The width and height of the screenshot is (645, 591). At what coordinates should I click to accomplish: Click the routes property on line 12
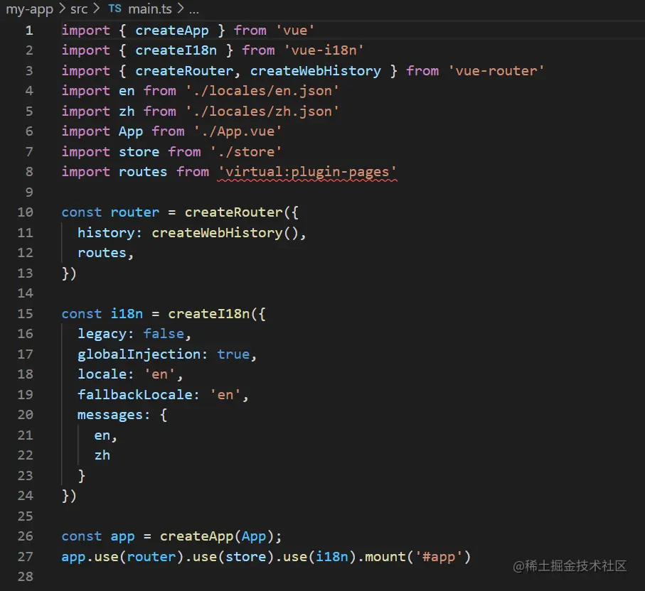(102, 253)
